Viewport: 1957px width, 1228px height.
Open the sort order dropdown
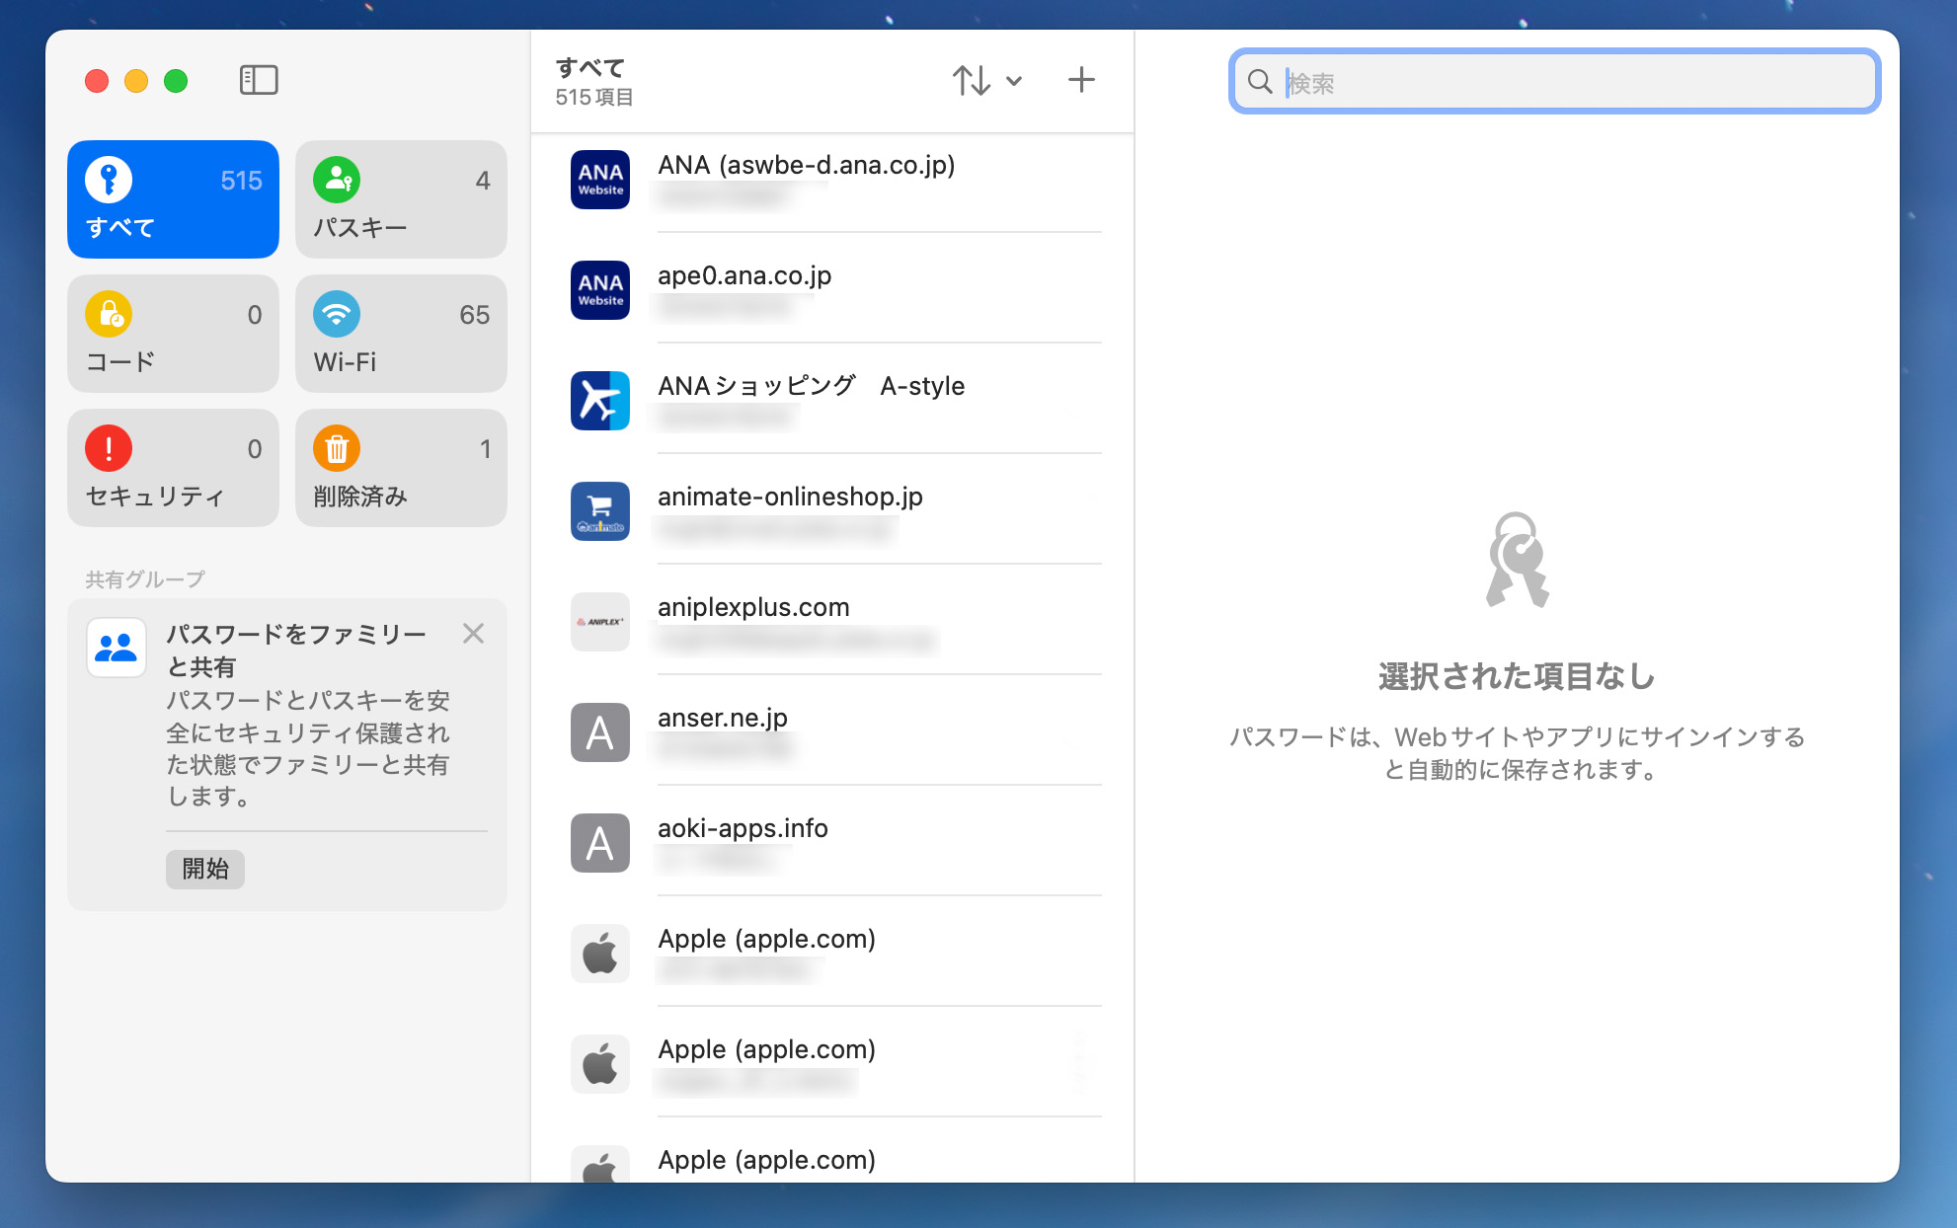(x=986, y=80)
